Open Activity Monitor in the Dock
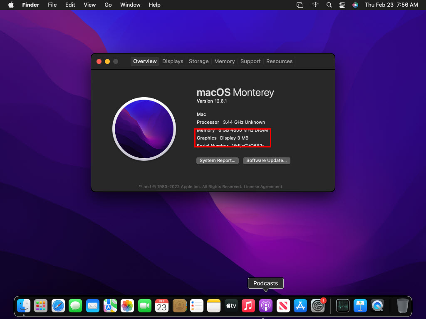The width and height of the screenshot is (426, 319). pyautogui.click(x=343, y=306)
